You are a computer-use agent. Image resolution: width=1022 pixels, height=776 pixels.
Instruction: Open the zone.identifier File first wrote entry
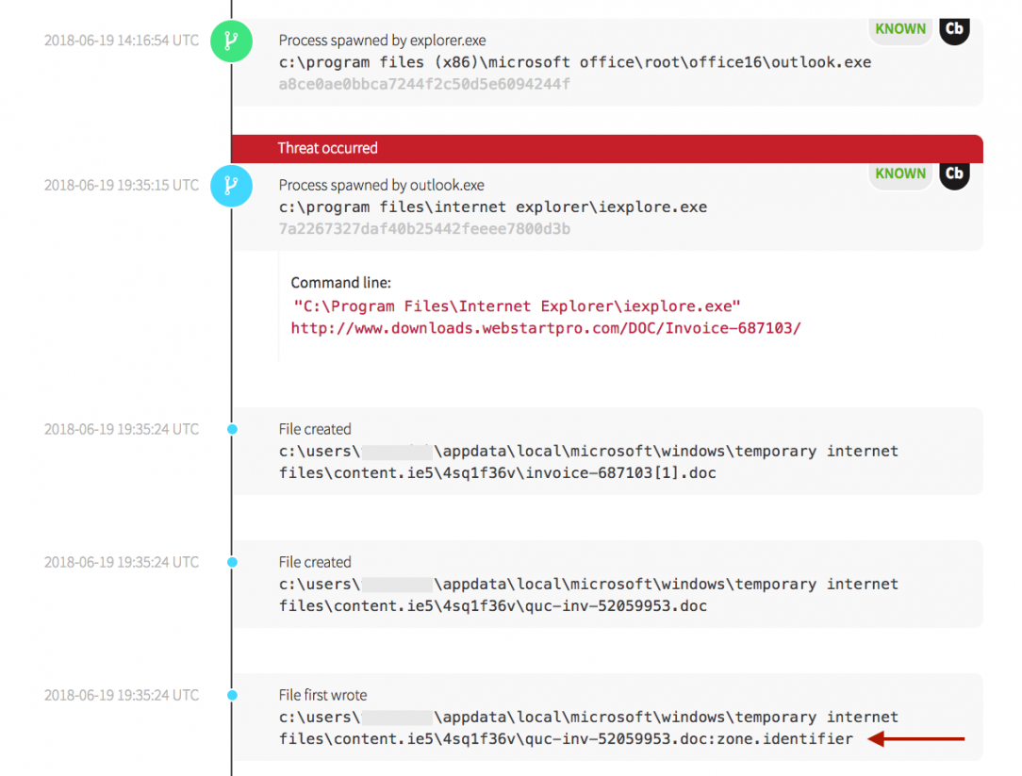607,717
